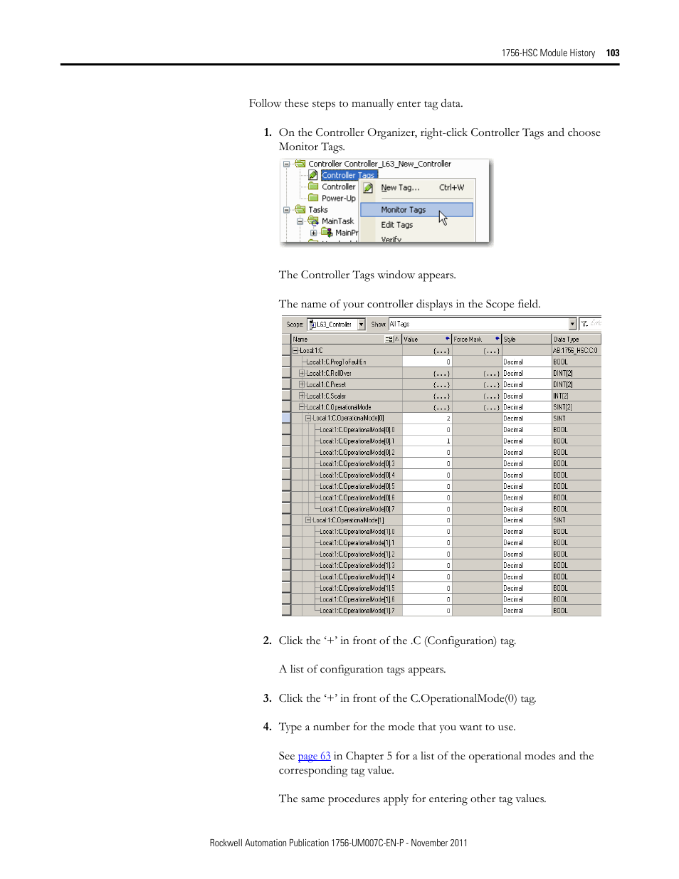This screenshot has width=679, height=879.
Task: Click the MainTask tree label
Action: 338,221
